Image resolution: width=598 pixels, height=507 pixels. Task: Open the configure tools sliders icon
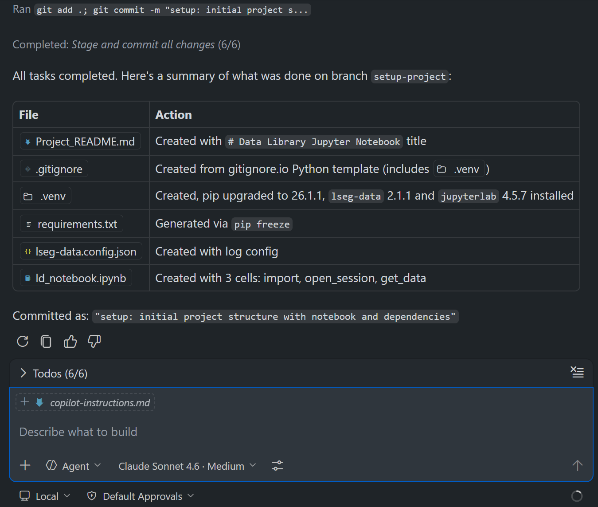click(278, 465)
